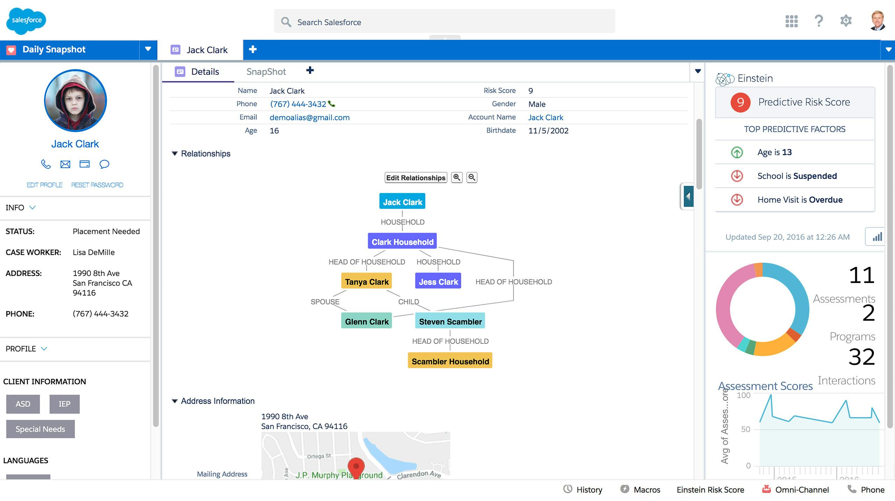Screen dimensions: 895x501
Task: Click the green phone icon beside phone number
Action: (331, 104)
